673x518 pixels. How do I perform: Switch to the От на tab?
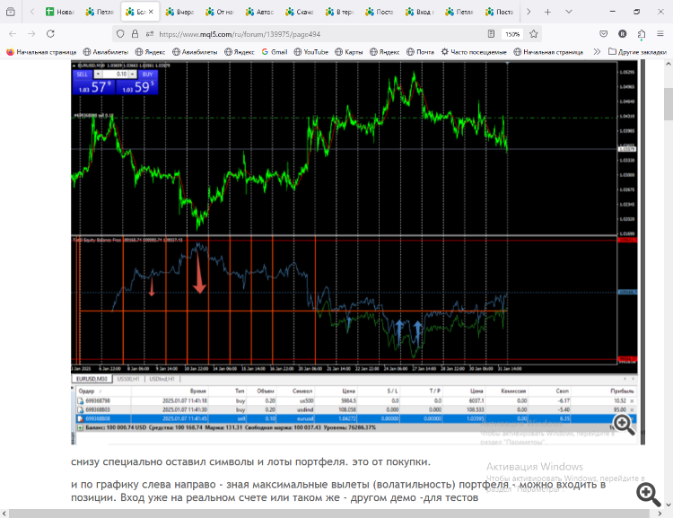[219, 12]
